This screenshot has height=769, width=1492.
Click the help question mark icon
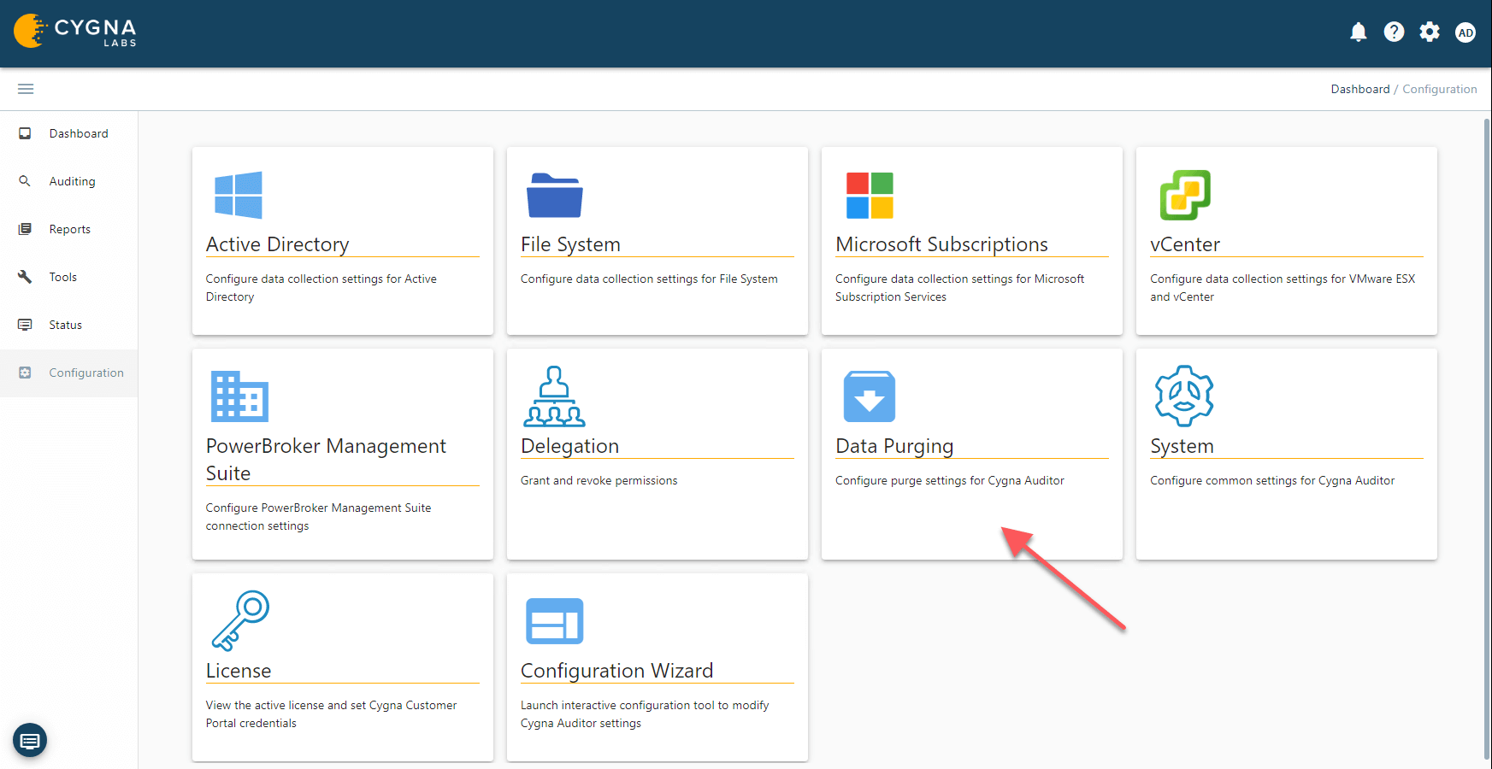(1394, 32)
